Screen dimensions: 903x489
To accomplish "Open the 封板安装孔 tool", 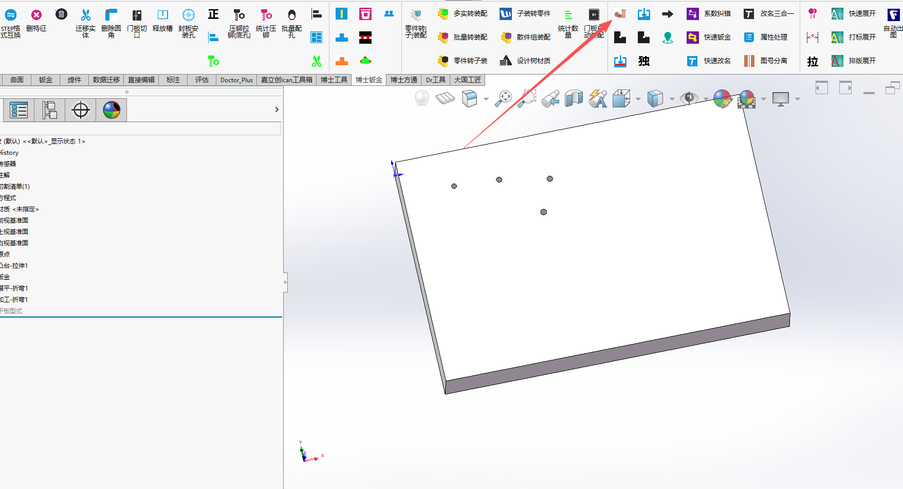I will pyautogui.click(x=189, y=23).
